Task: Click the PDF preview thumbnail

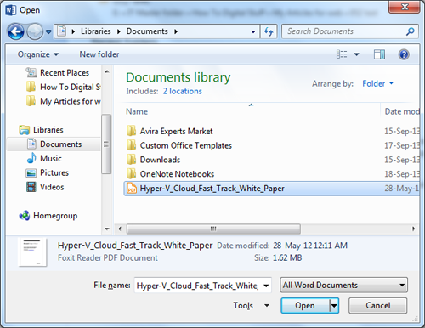Action: point(32,252)
